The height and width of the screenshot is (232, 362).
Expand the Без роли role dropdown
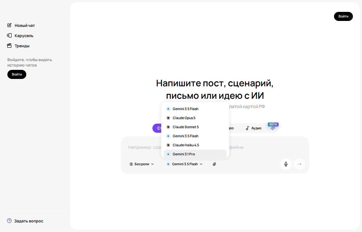142,164
